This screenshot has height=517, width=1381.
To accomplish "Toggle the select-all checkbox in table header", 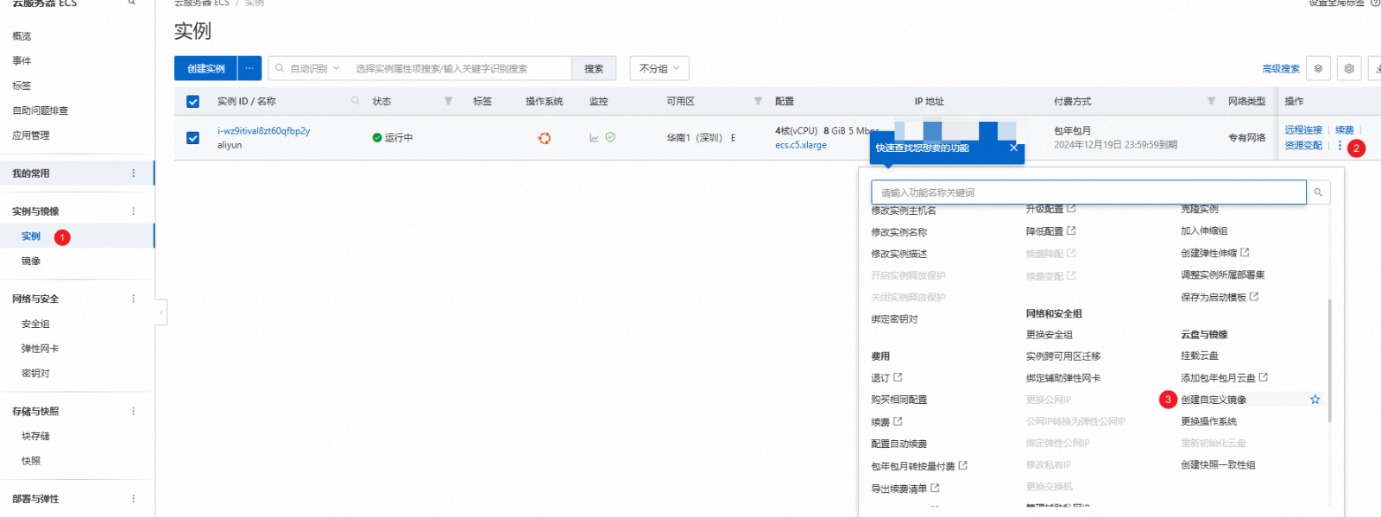I will (192, 102).
